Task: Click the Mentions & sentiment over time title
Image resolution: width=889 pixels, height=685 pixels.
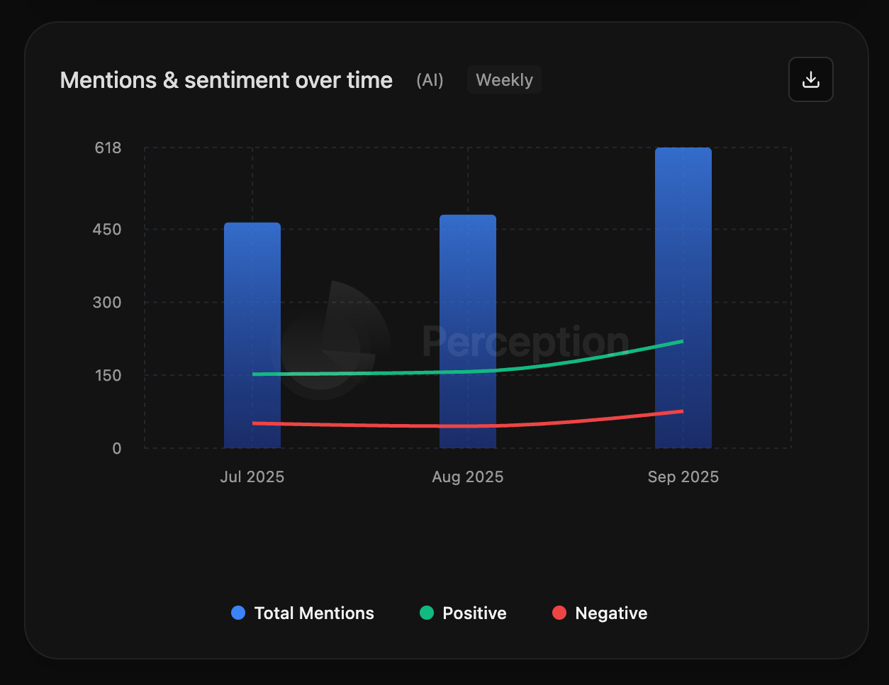Action: coord(226,80)
